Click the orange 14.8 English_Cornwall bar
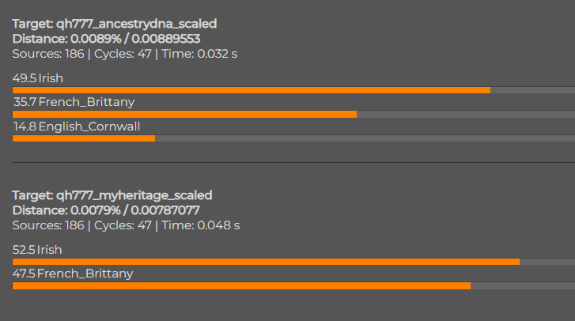 click(84, 138)
